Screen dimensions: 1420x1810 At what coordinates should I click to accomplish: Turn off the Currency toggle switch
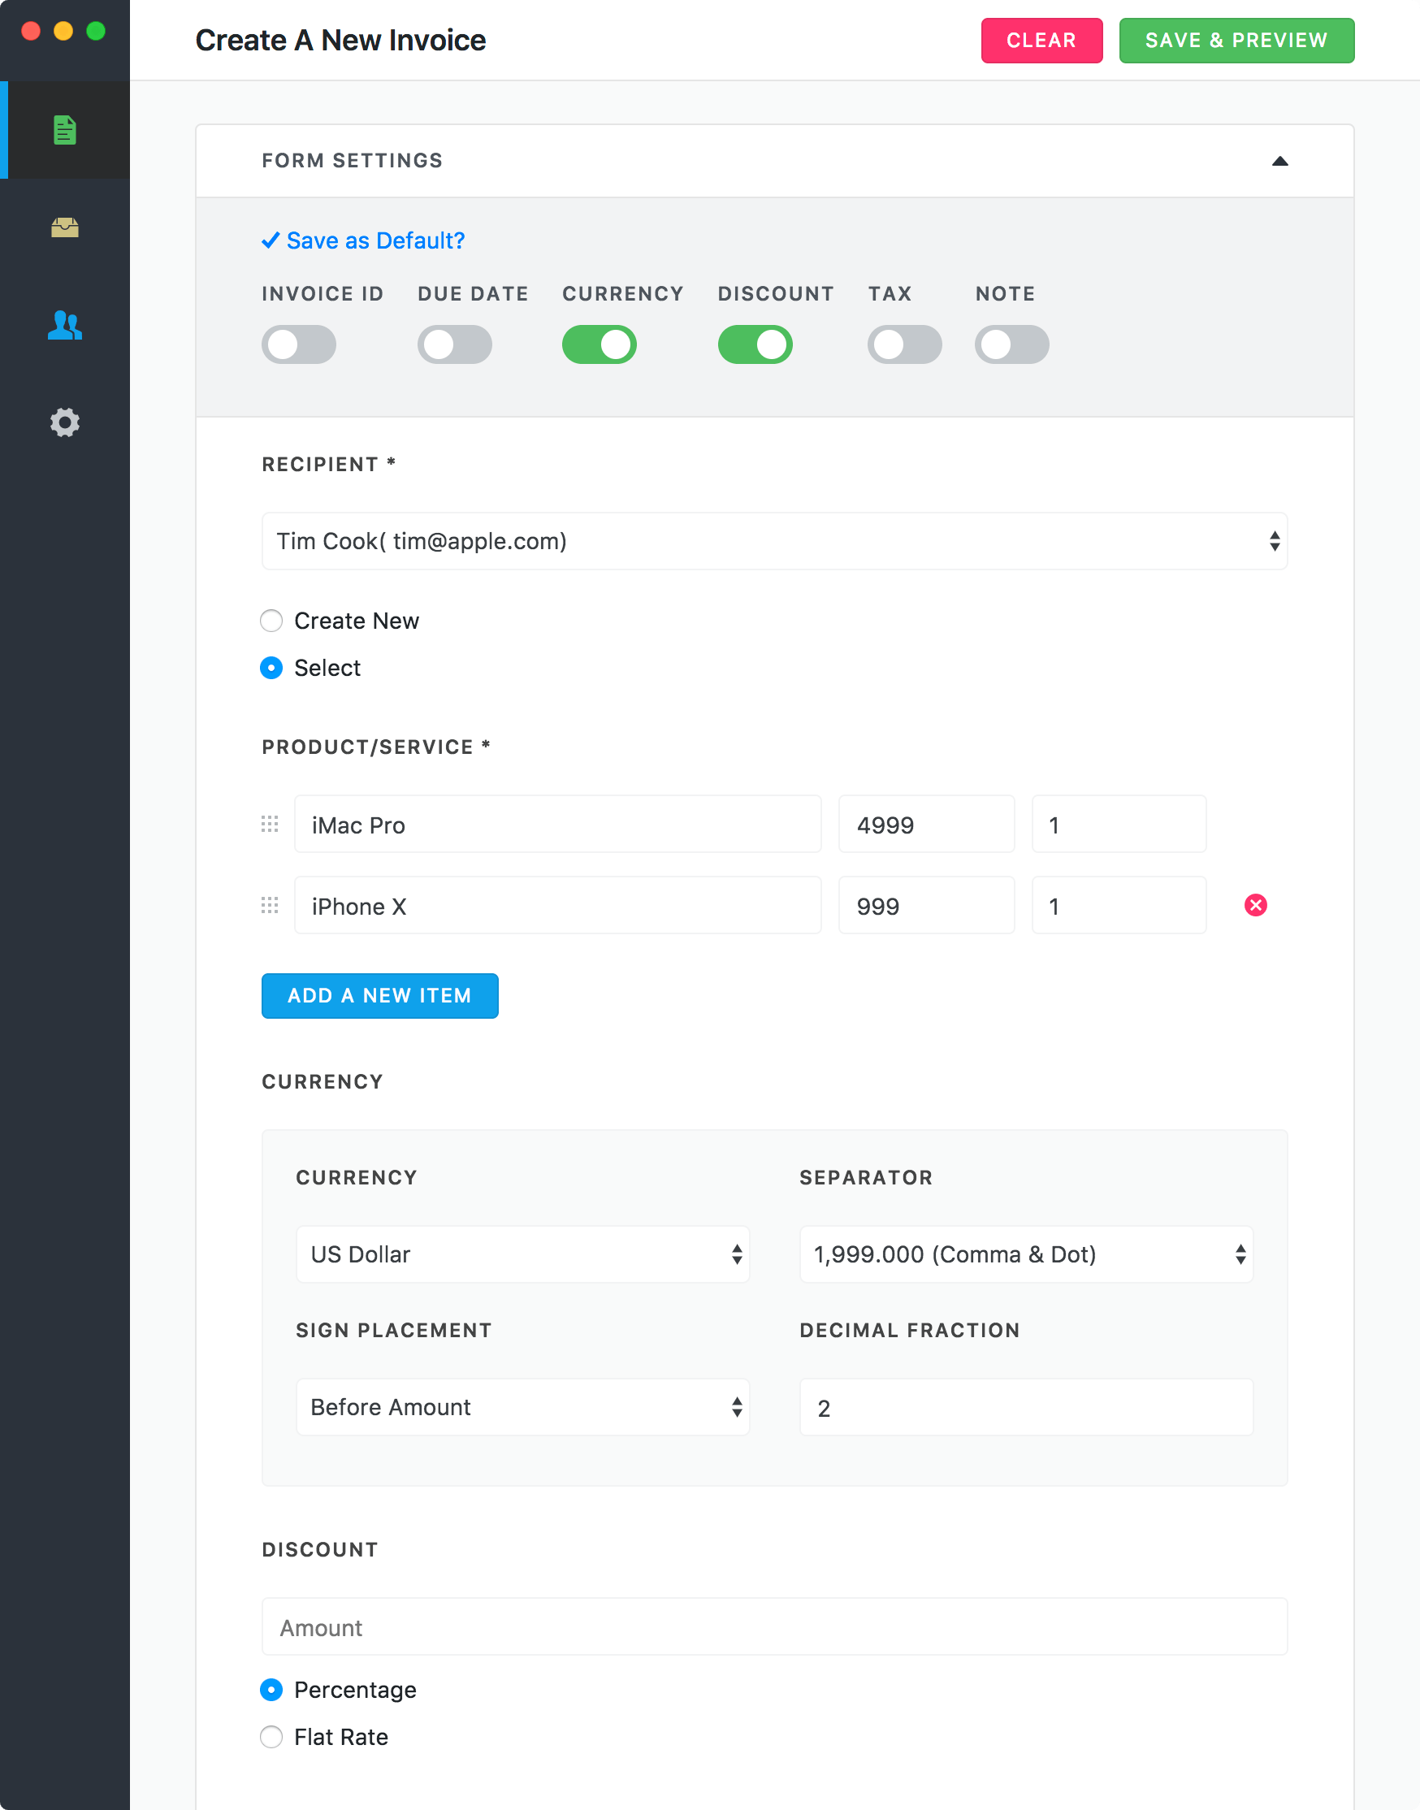(599, 344)
